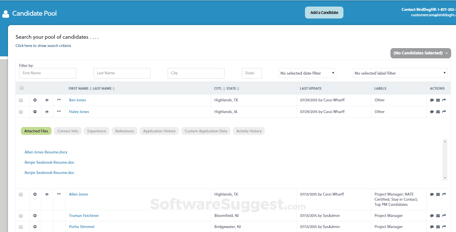Click the double-asterisk marker for Haley Jones

click(x=59, y=112)
